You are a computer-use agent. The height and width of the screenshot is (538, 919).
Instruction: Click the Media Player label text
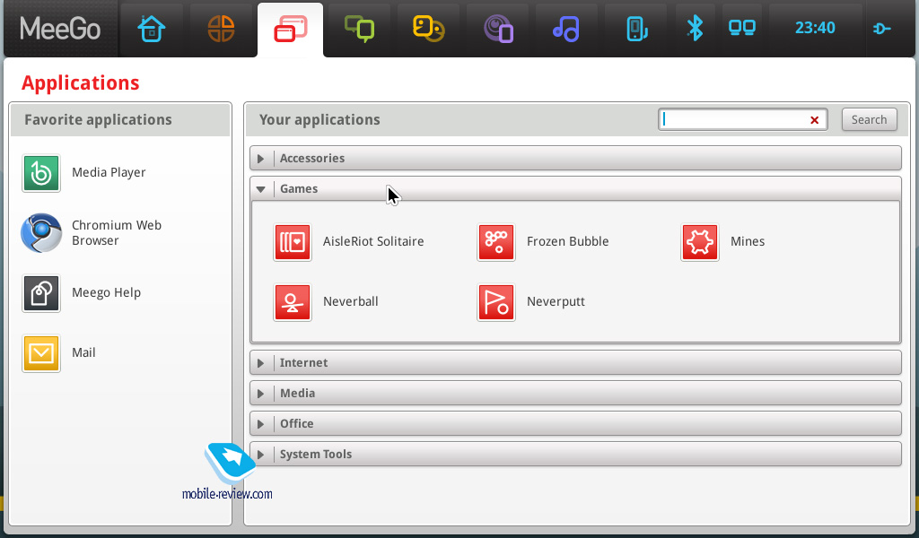coord(109,173)
